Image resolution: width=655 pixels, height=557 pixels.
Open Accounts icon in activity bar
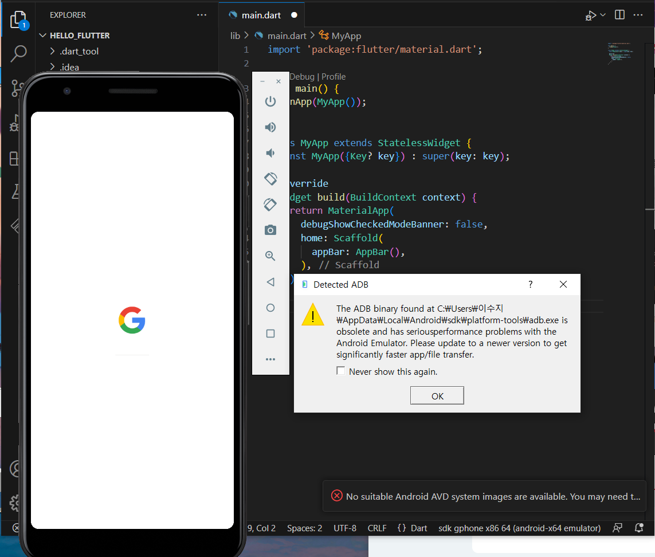15,469
